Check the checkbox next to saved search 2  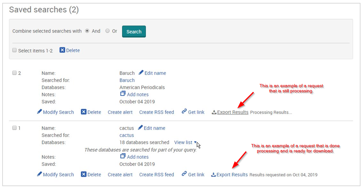click(14, 72)
